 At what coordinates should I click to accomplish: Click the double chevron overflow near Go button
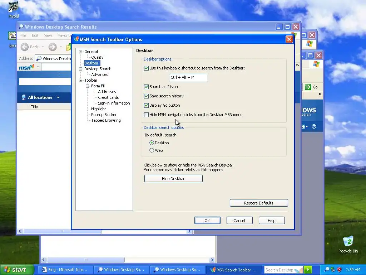pyautogui.click(x=320, y=94)
